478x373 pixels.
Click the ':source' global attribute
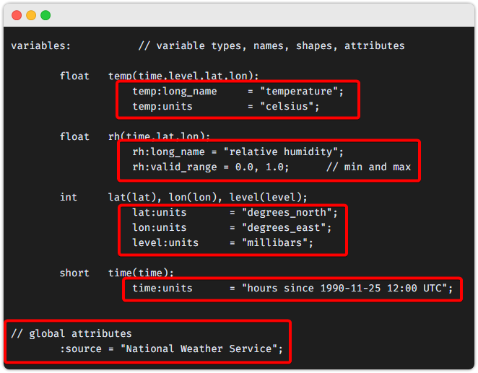[80, 348]
